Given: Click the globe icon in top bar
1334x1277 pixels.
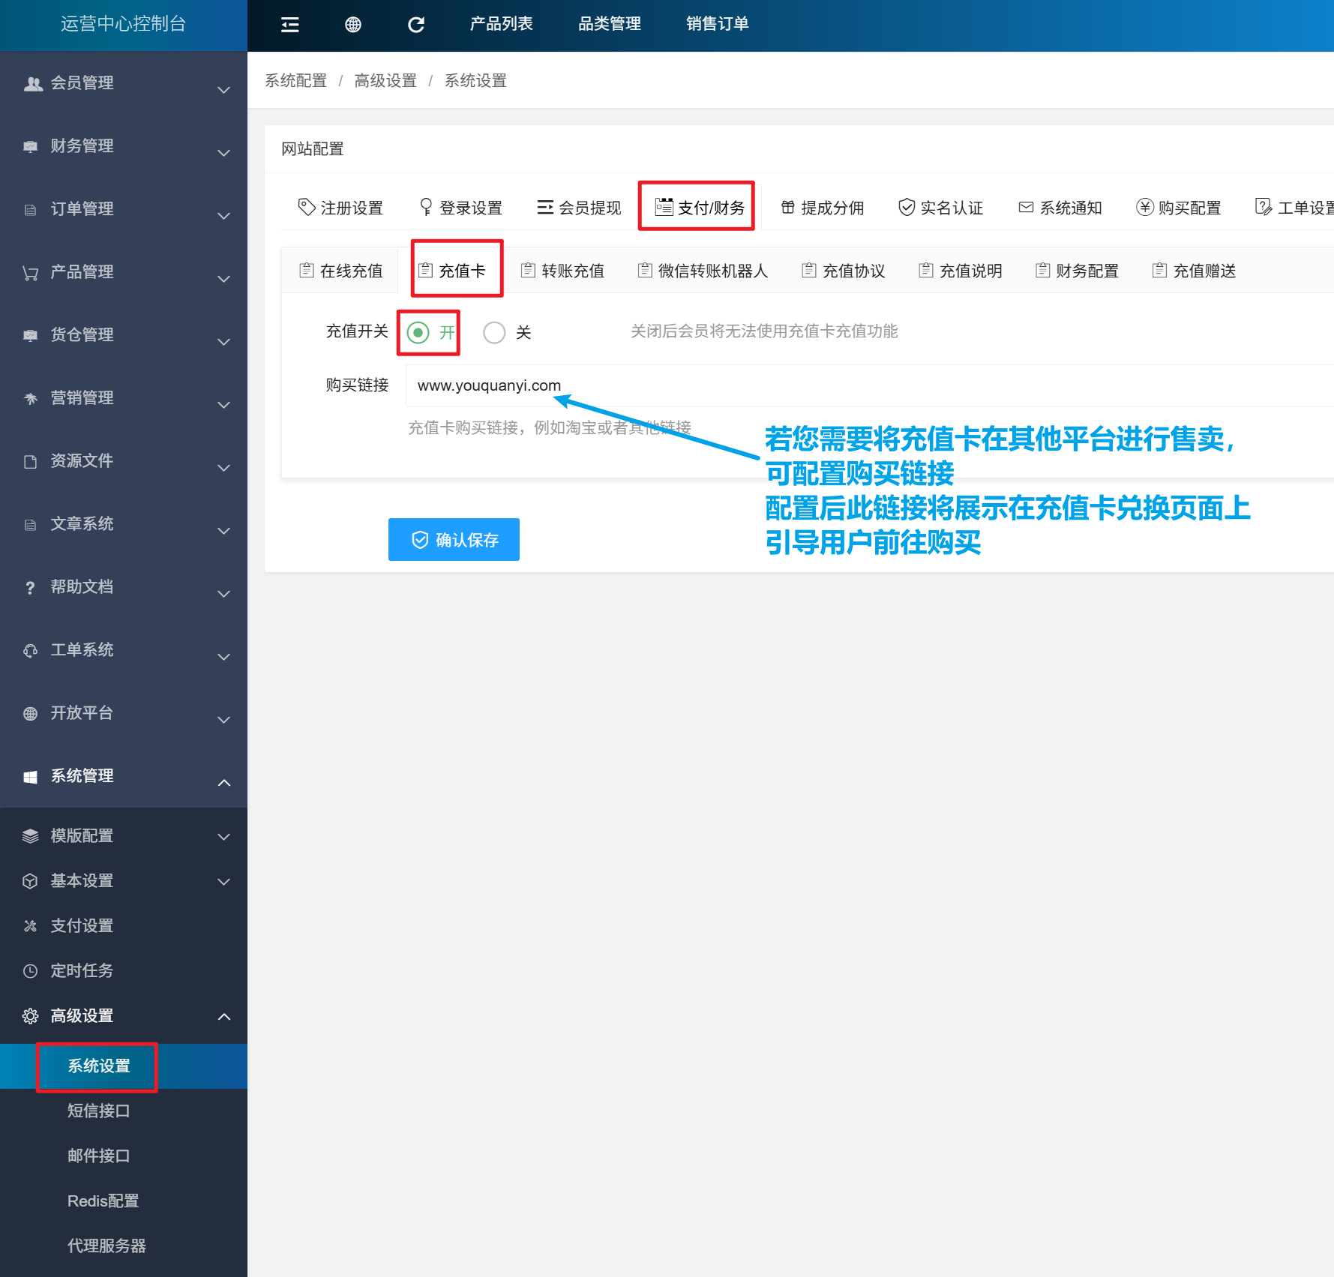Looking at the screenshot, I should [353, 25].
